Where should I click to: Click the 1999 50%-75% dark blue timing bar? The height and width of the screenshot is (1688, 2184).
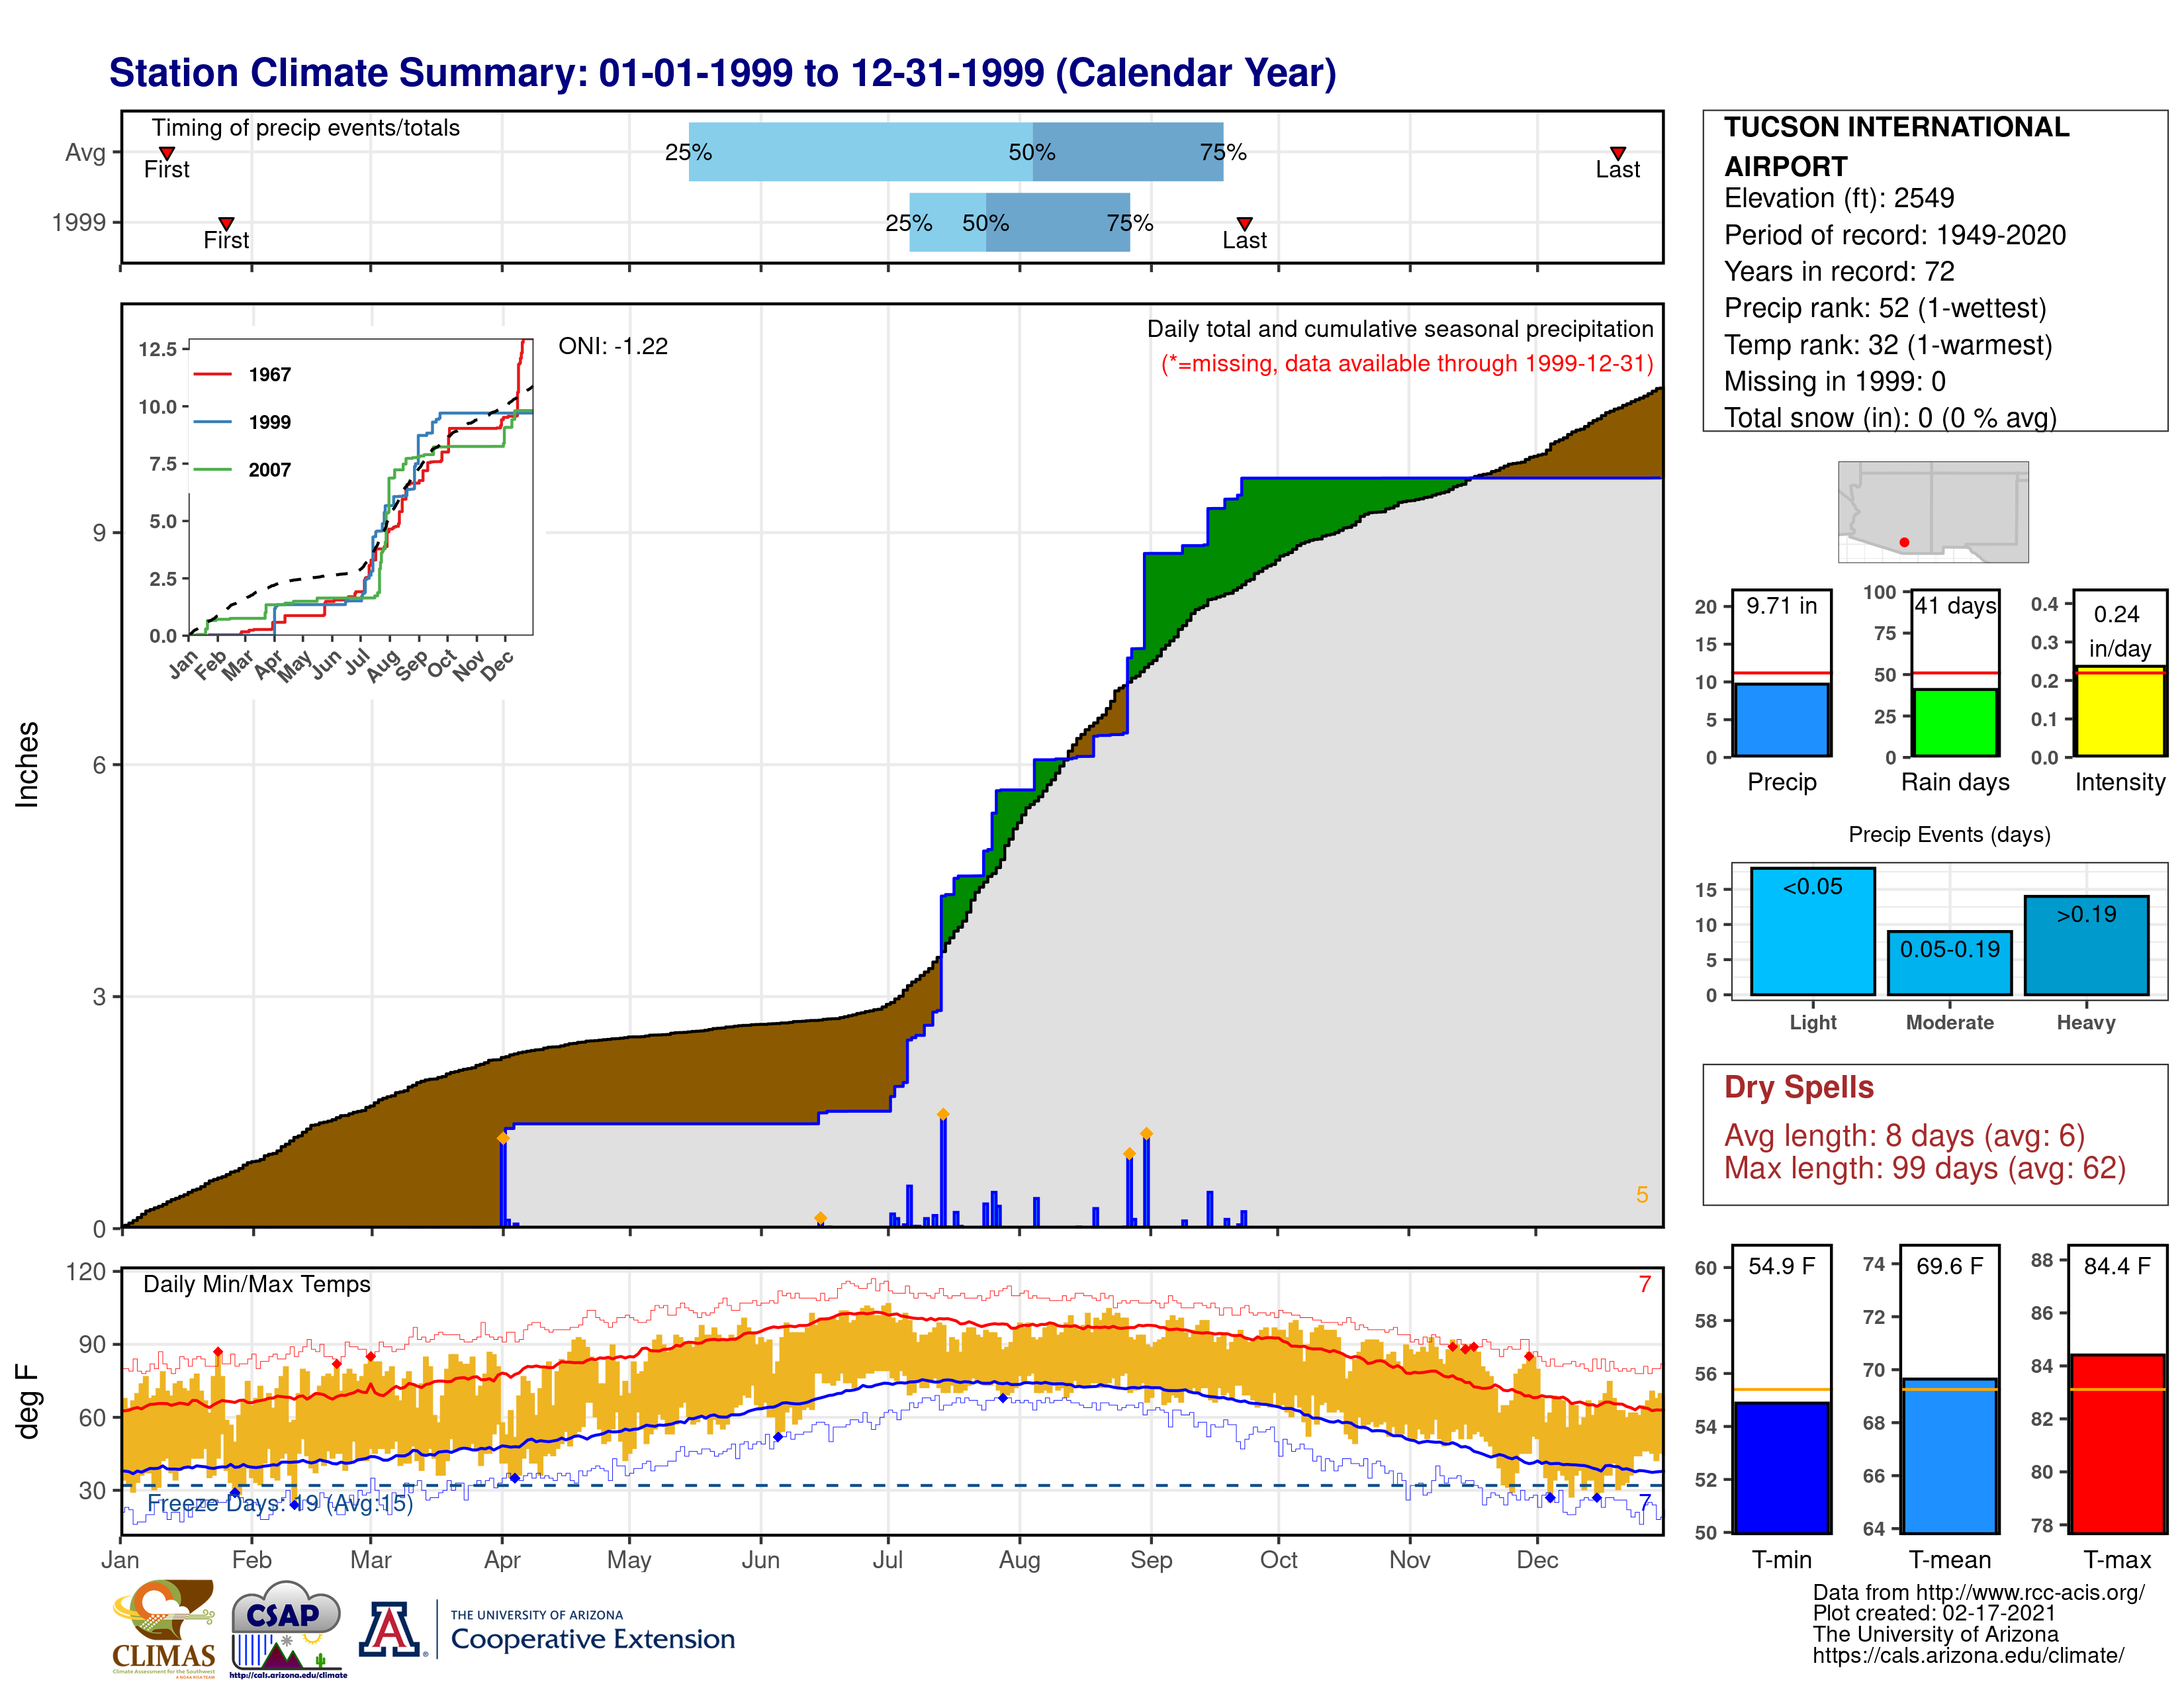(x=1058, y=222)
